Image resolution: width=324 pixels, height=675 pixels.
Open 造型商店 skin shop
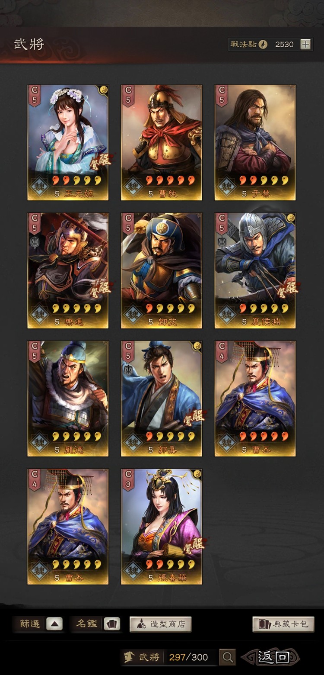click(160, 624)
